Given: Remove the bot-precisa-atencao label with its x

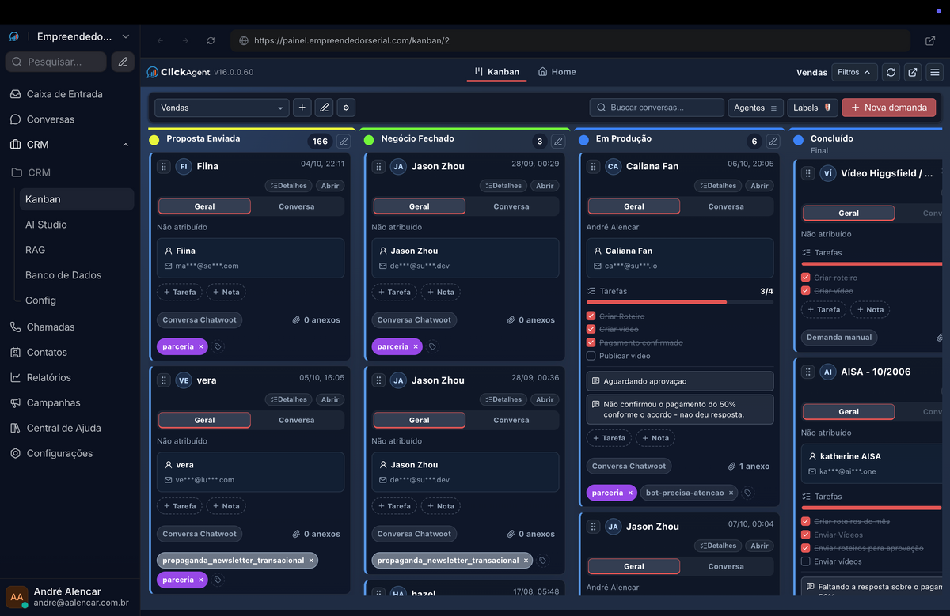Looking at the screenshot, I should coord(731,493).
